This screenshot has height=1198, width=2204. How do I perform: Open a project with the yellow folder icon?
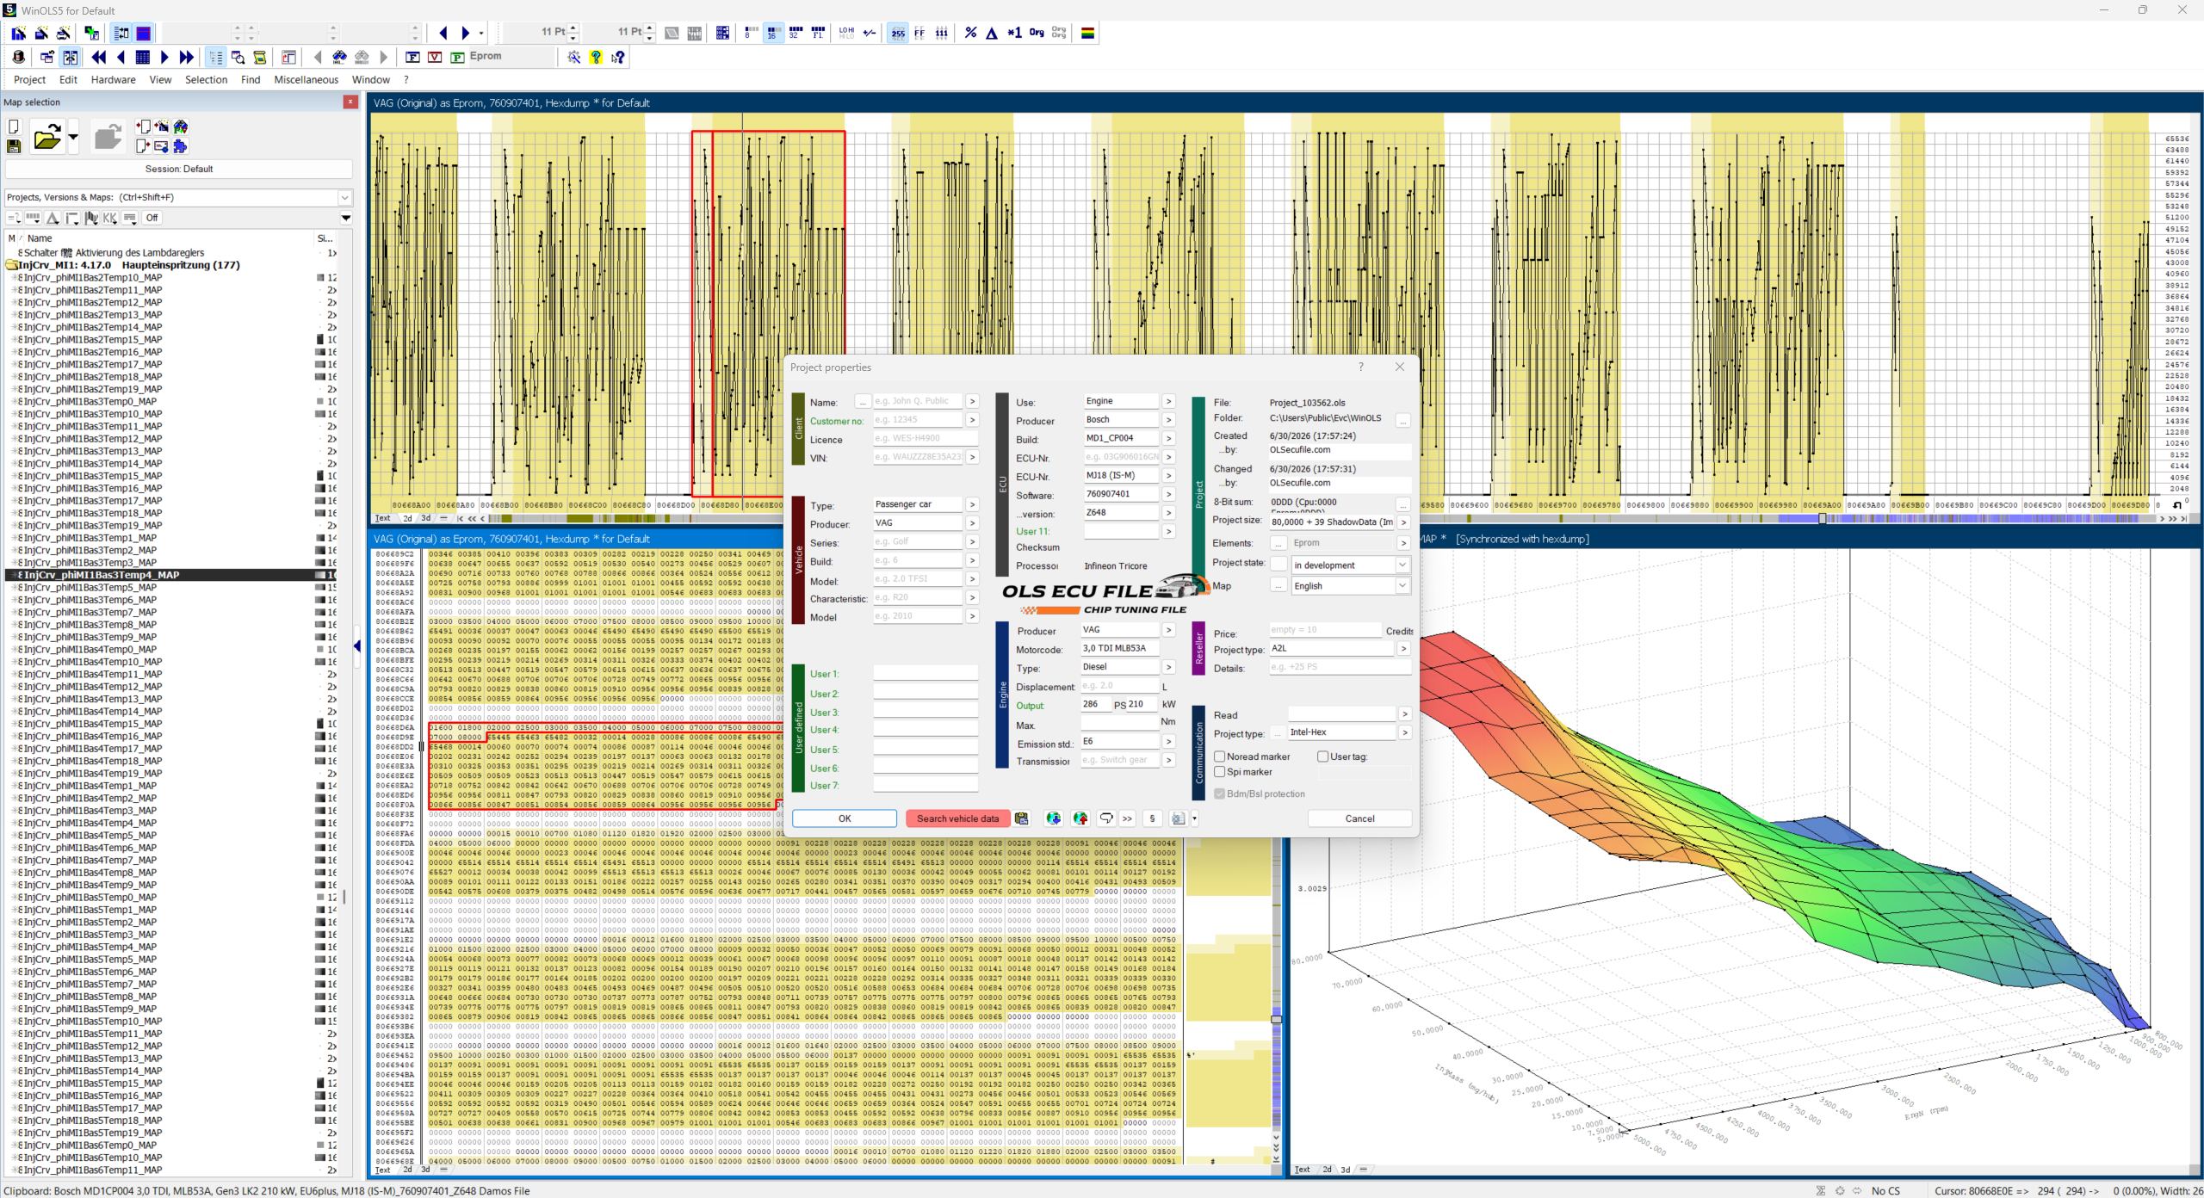tap(46, 137)
